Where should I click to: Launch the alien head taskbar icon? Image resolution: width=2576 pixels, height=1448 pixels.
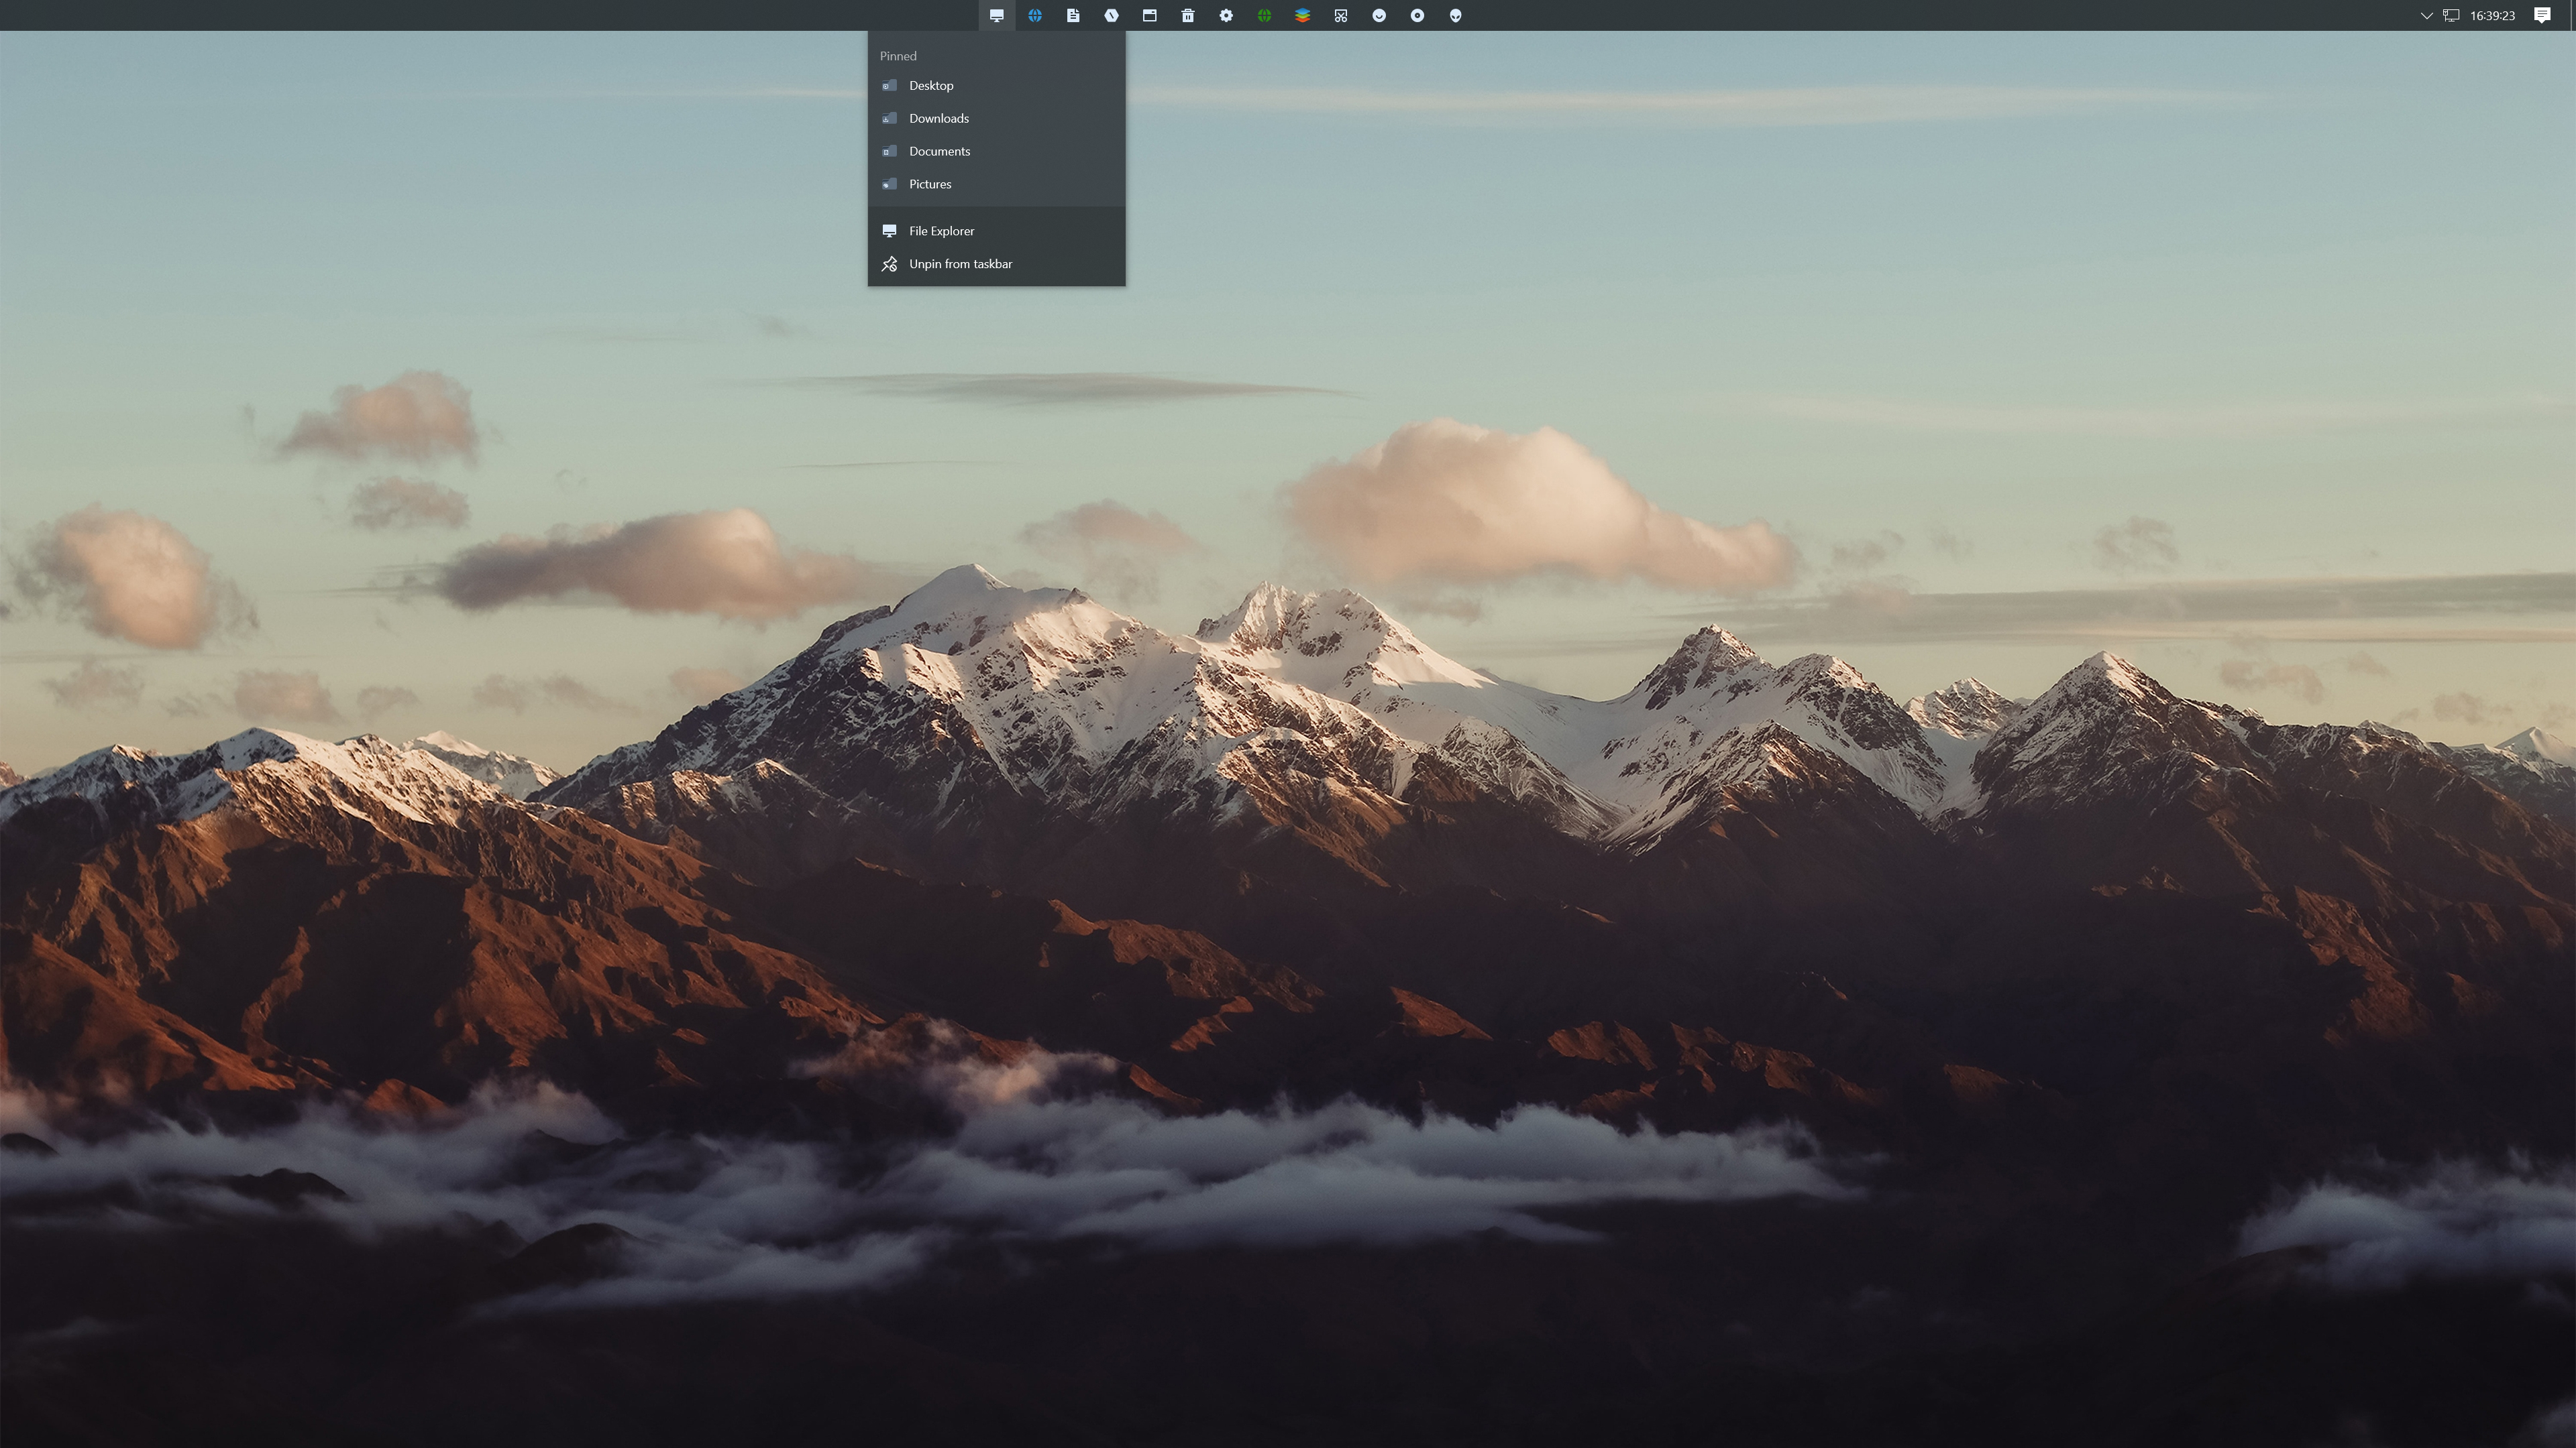coord(1455,15)
